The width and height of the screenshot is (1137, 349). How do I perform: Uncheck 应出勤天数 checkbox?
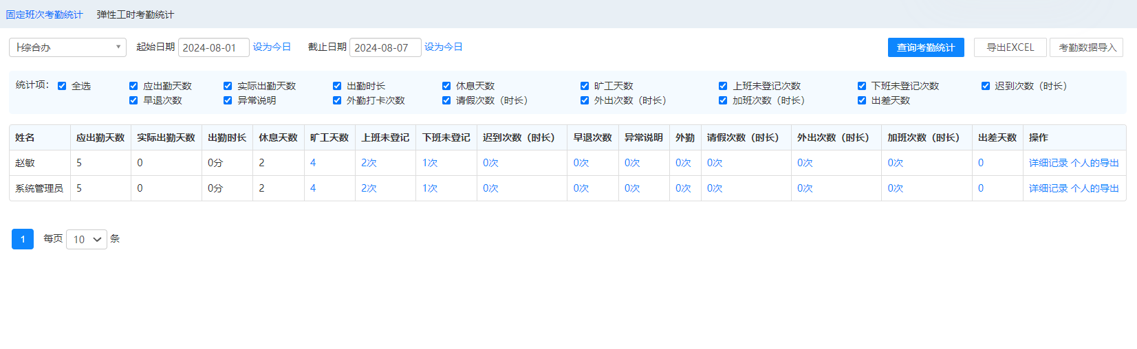click(133, 86)
